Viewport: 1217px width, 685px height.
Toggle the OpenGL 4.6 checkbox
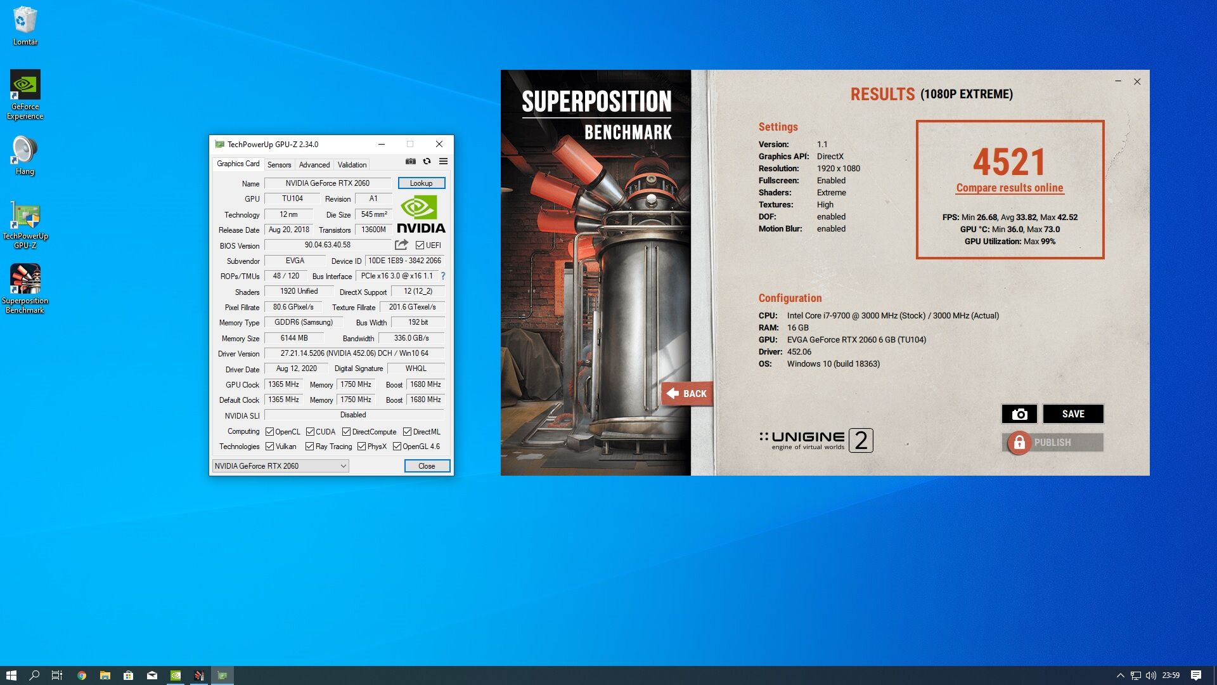(397, 447)
